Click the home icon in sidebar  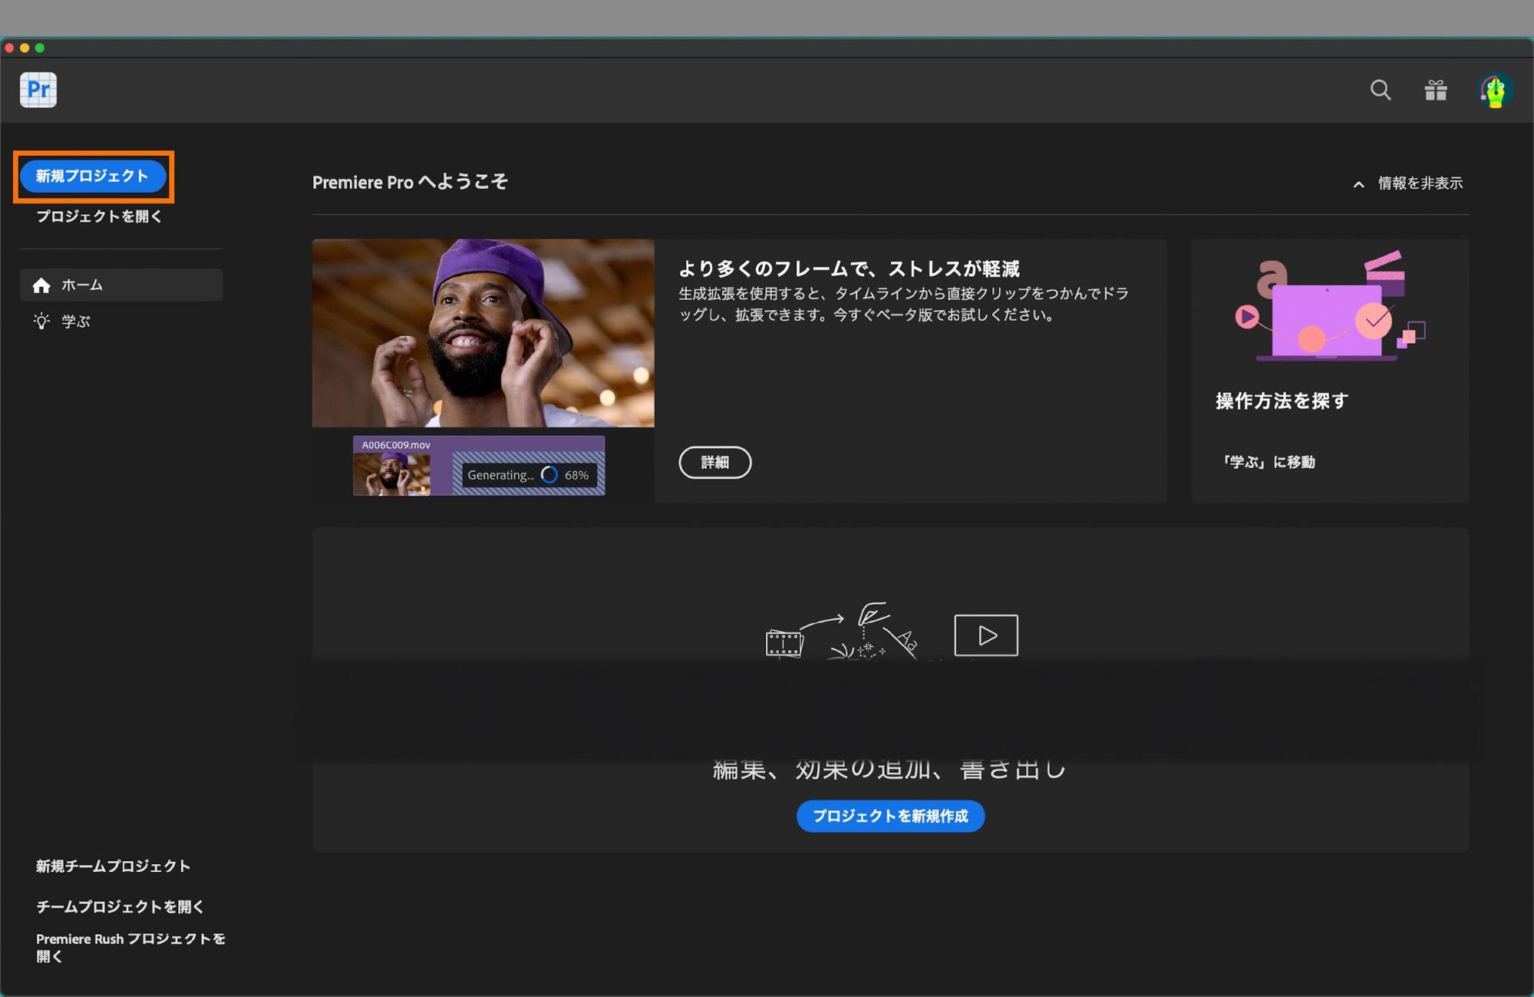(41, 286)
